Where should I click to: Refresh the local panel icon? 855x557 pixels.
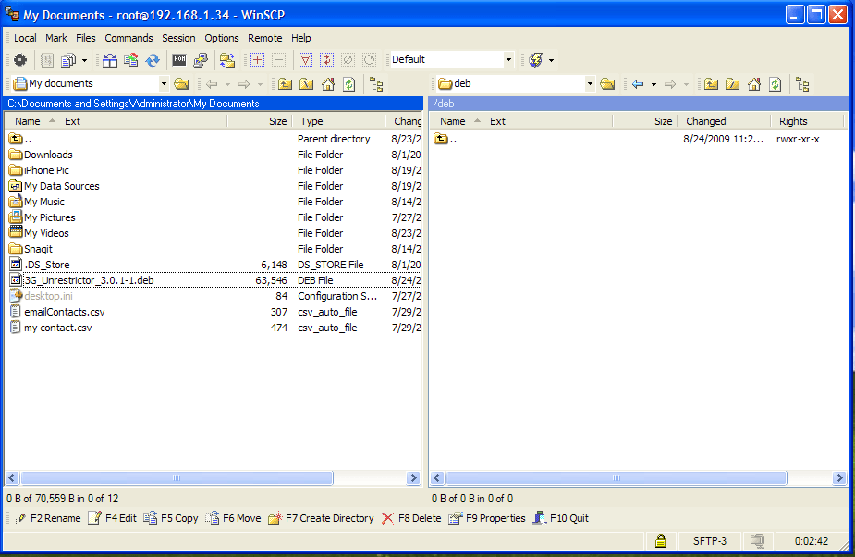click(349, 84)
